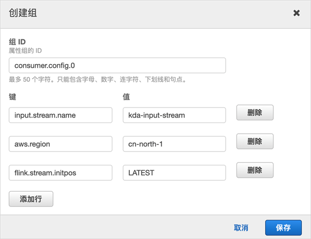Screen dimensions: 311x239
Task: Save the group with 保存 button
Action: pos(283,228)
